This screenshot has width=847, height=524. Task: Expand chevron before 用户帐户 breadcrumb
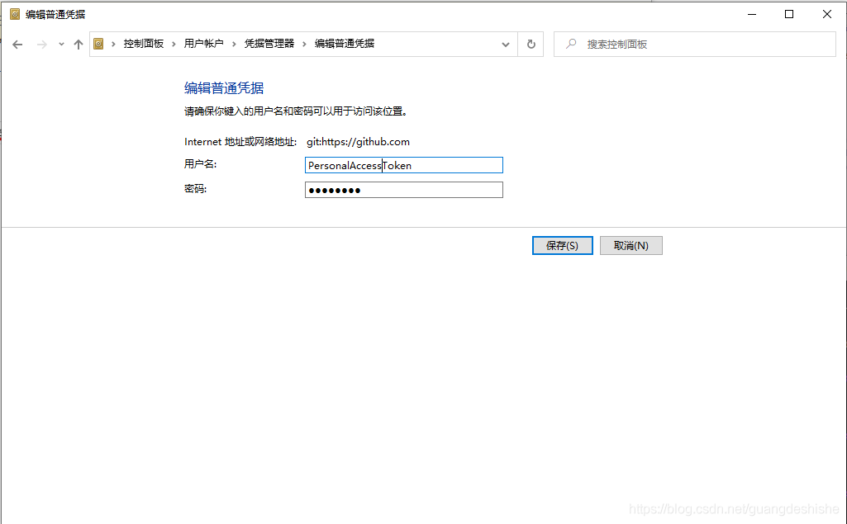174,44
